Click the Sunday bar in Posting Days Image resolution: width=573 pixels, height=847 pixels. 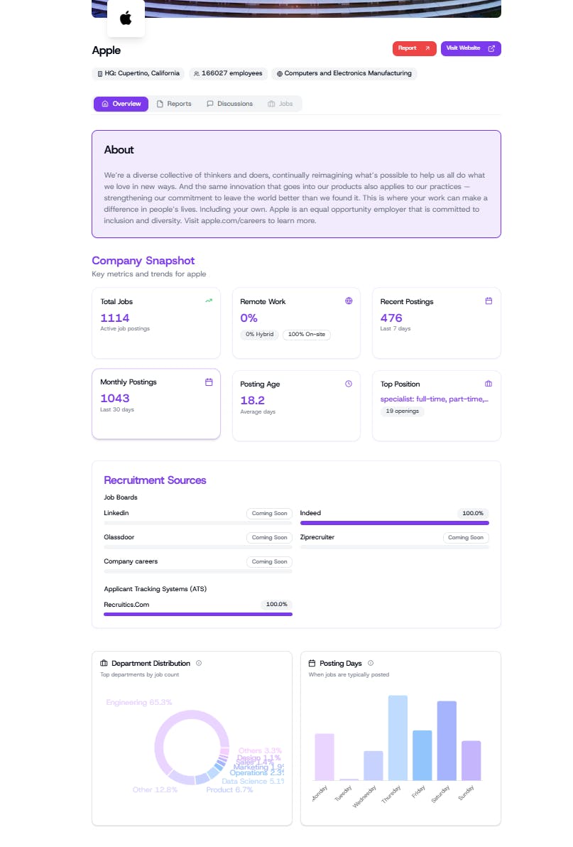[471, 760]
